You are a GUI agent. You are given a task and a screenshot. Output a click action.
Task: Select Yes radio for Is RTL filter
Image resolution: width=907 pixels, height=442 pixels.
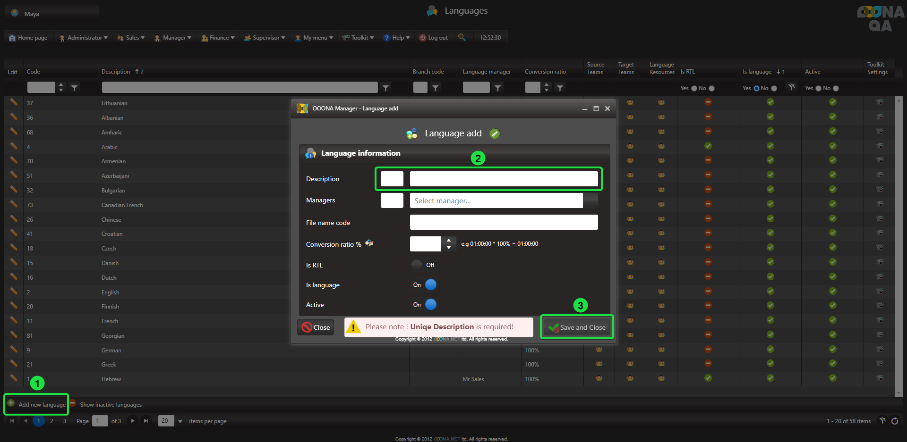[694, 88]
